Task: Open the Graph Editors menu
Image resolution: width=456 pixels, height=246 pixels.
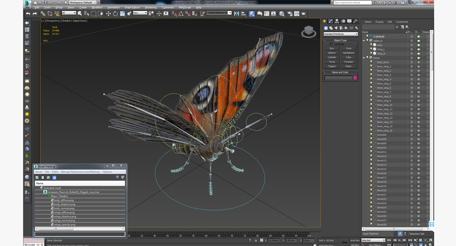Action: [132, 7]
